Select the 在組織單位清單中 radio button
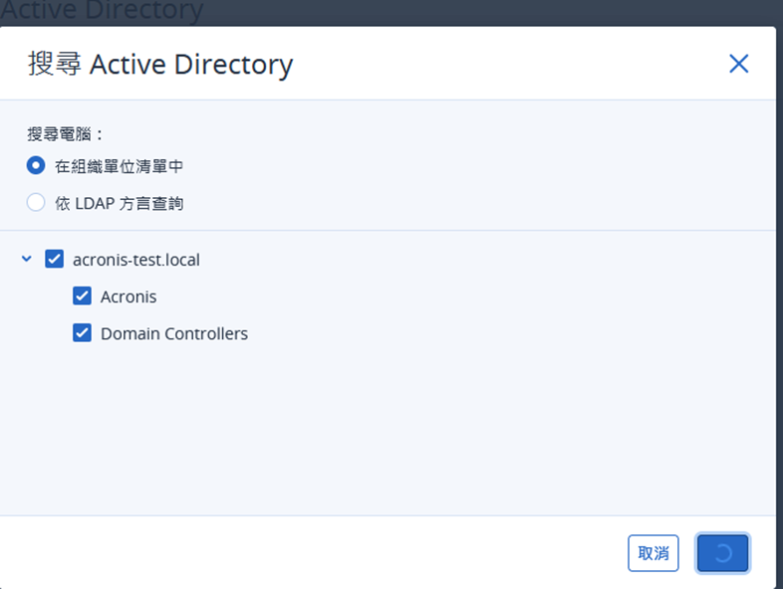The image size is (783, 589). [36, 165]
